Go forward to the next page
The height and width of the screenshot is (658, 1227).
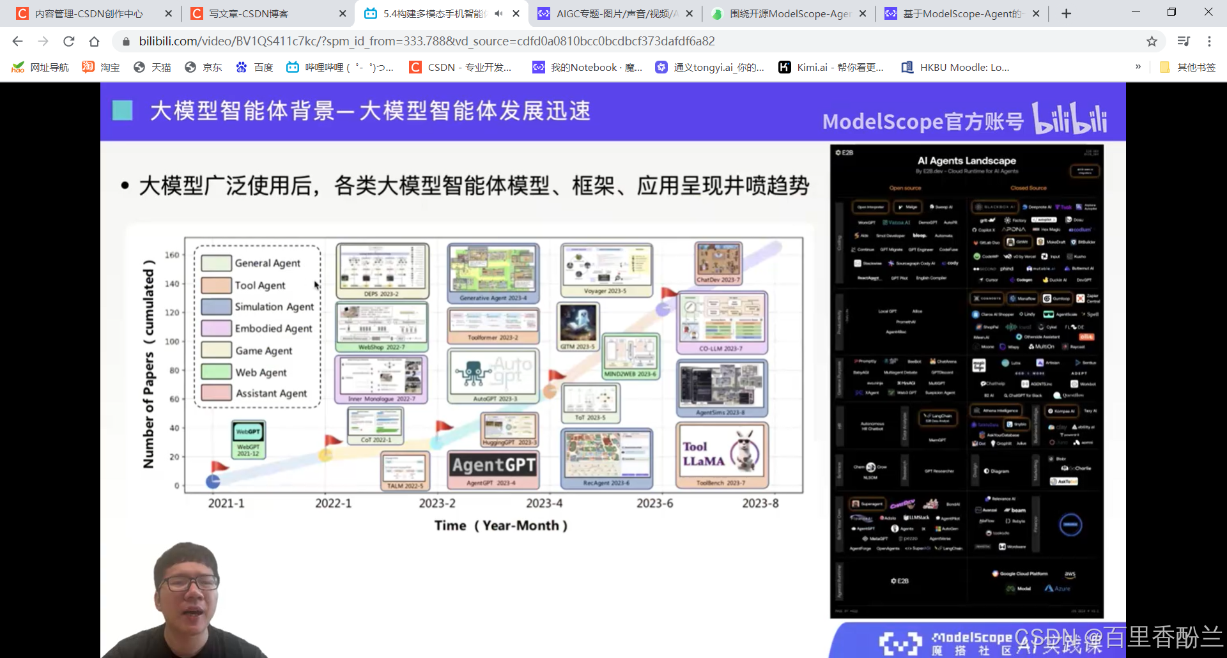tap(43, 42)
